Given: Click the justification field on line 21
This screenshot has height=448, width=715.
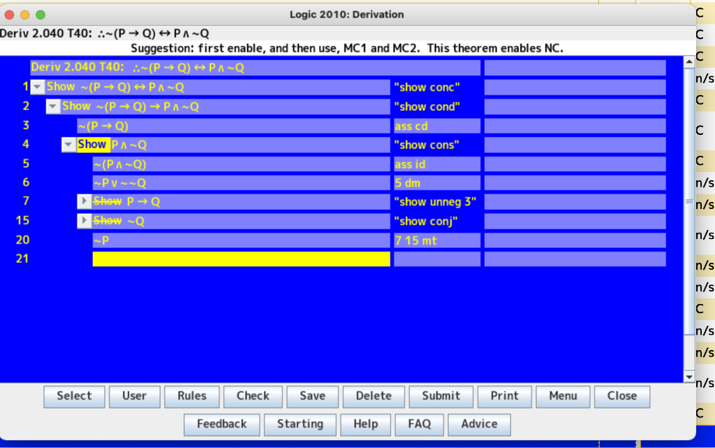Looking at the screenshot, I should [x=437, y=259].
